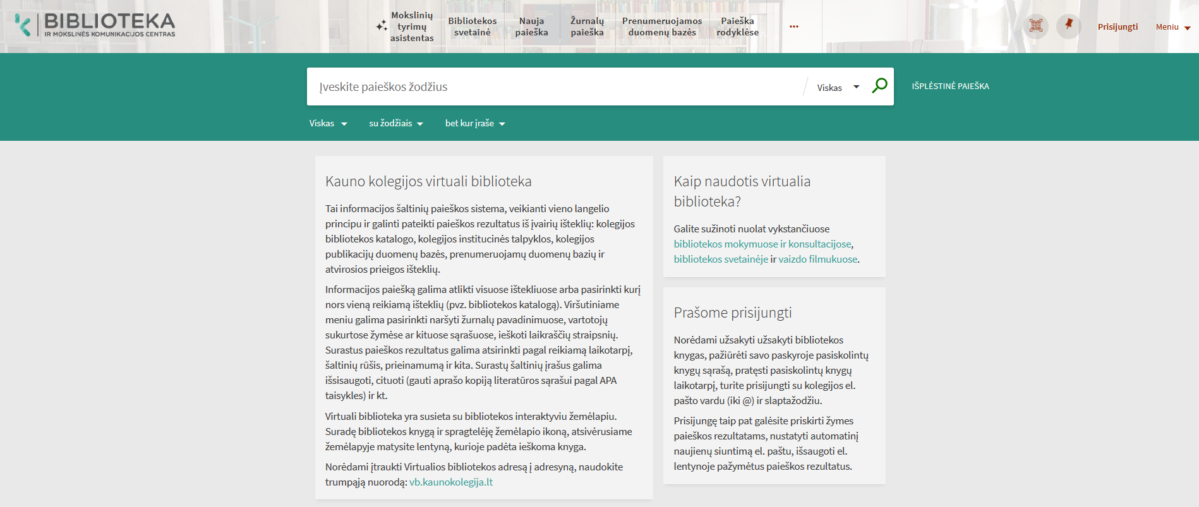This screenshot has height=507, width=1199.
Task: Go to Žurnalų paieška
Action: 587,27
